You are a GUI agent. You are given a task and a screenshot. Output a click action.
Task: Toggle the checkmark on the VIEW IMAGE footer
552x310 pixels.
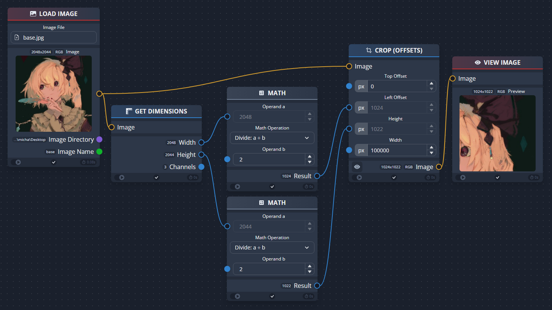(497, 177)
